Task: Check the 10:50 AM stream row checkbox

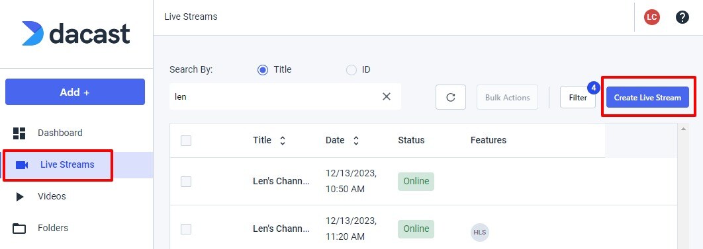Action: pos(186,182)
